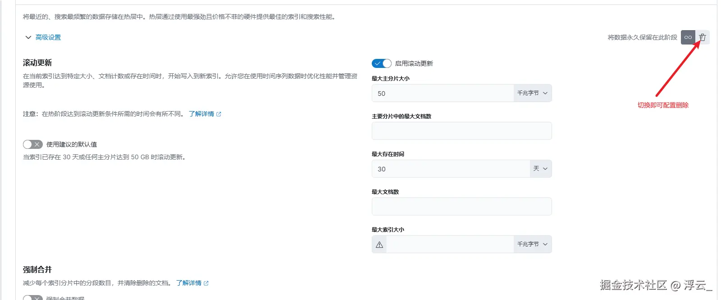Focus the 最大文档数 input field

click(x=462, y=206)
